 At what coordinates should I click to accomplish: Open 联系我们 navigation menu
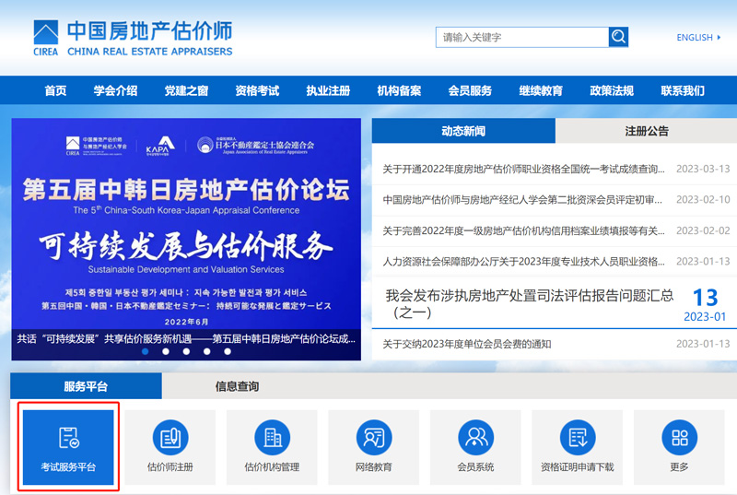point(683,90)
